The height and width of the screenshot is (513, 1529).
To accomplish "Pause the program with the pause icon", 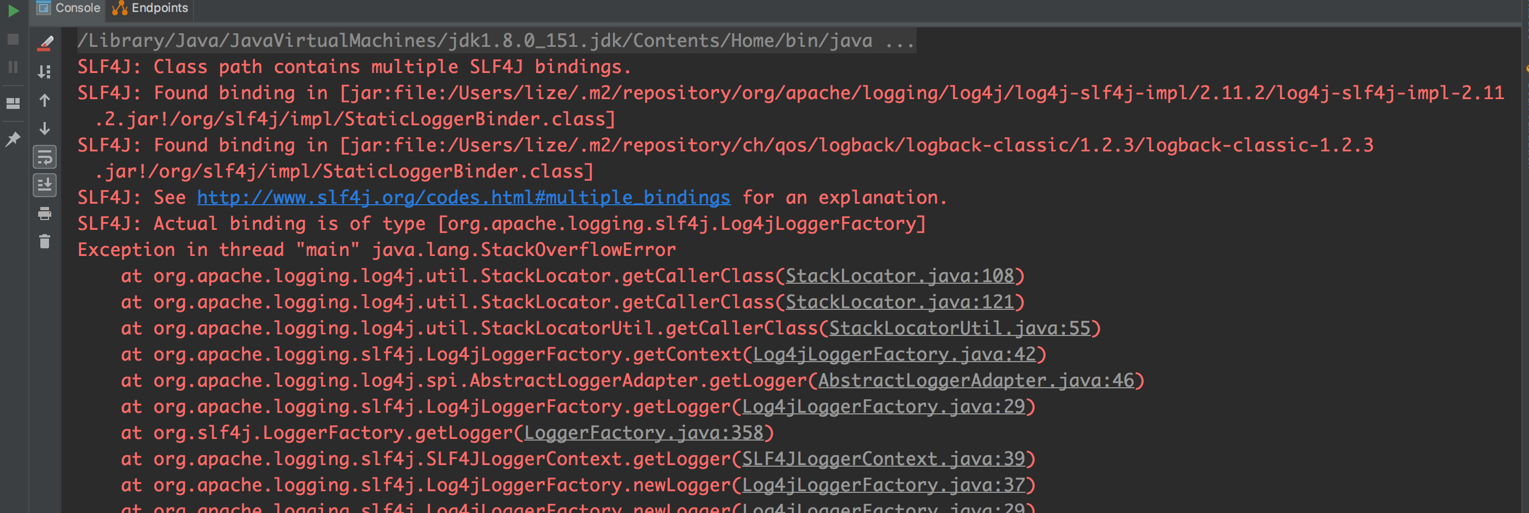I will coord(13,66).
